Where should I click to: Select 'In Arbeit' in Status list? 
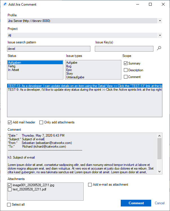tap(14, 70)
